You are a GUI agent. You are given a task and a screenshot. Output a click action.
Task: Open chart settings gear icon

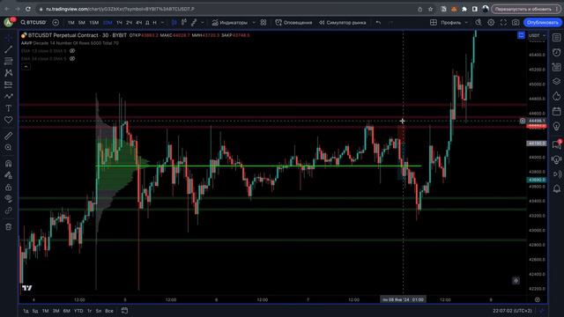tap(491, 23)
